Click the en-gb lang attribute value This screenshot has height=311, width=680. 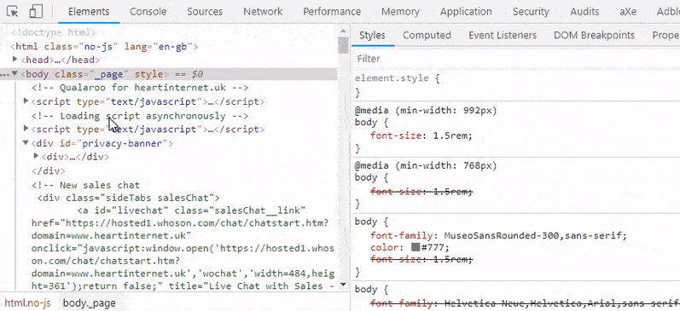[172, 46]
